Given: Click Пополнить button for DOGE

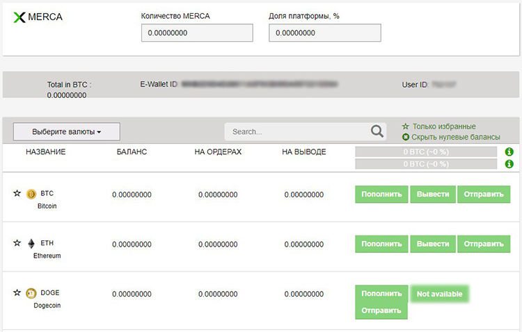Looking at the screenshot, I should [x=381, y=293].
